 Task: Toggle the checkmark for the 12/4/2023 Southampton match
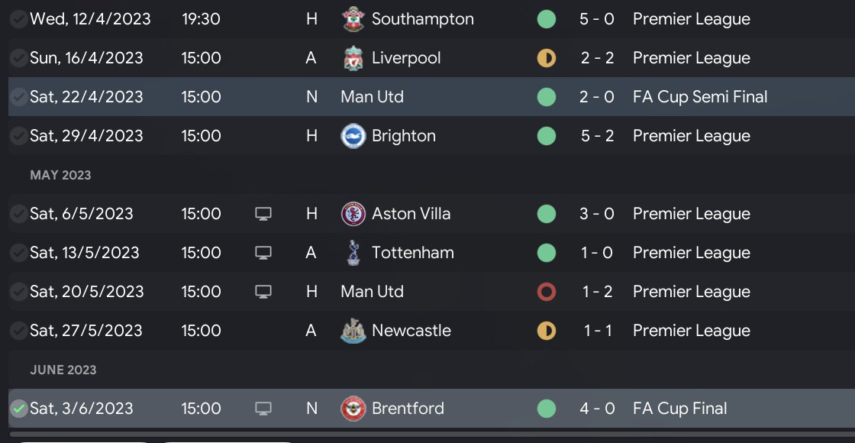click(x=18, y=19)
